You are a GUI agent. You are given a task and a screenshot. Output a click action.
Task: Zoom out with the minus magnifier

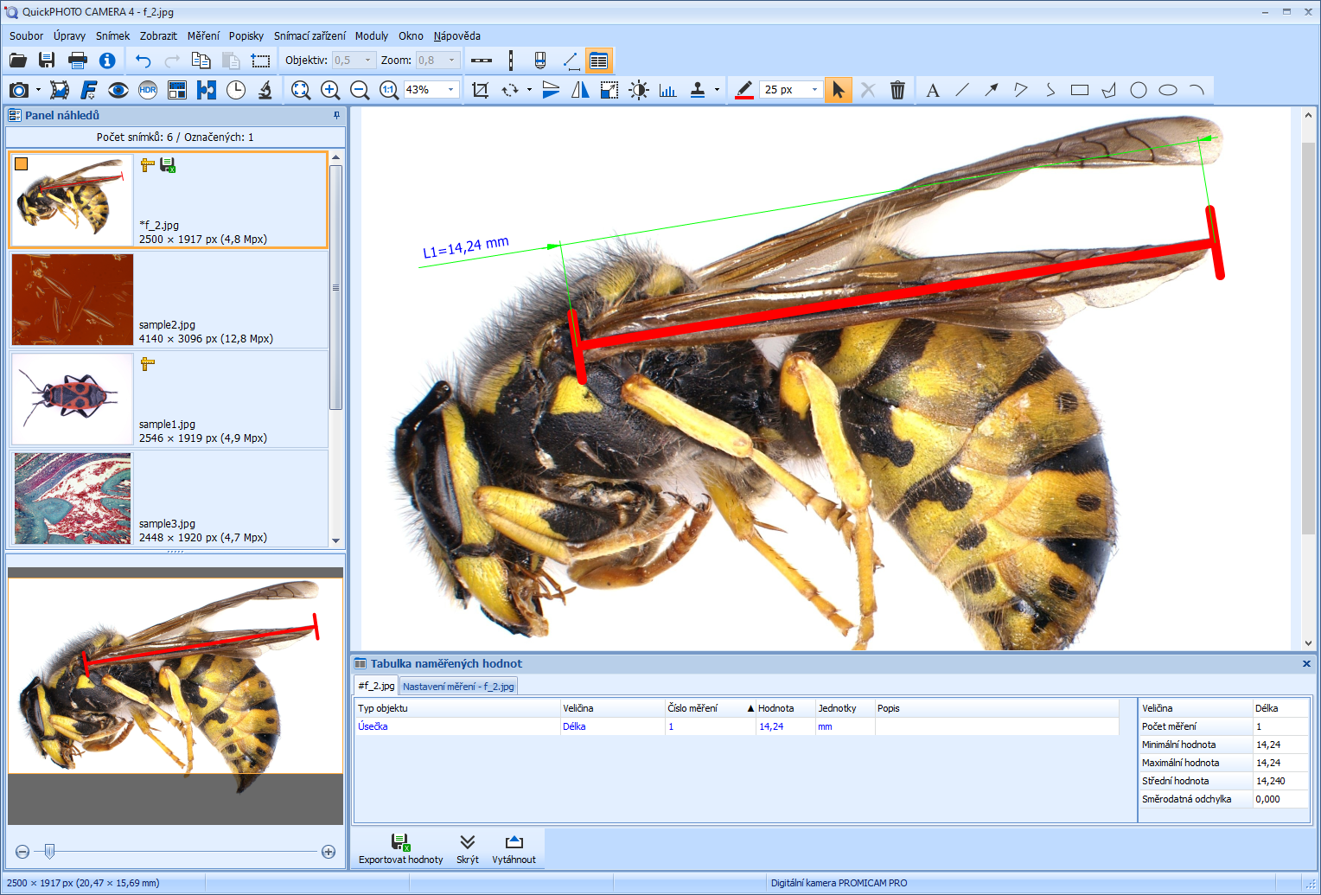360,90
